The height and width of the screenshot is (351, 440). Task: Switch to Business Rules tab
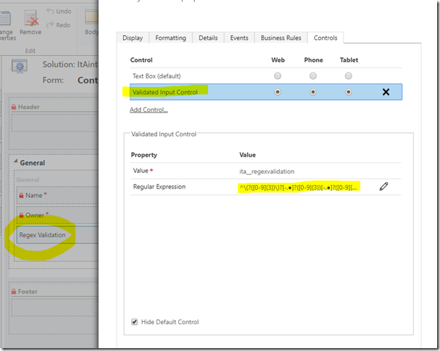281,38
